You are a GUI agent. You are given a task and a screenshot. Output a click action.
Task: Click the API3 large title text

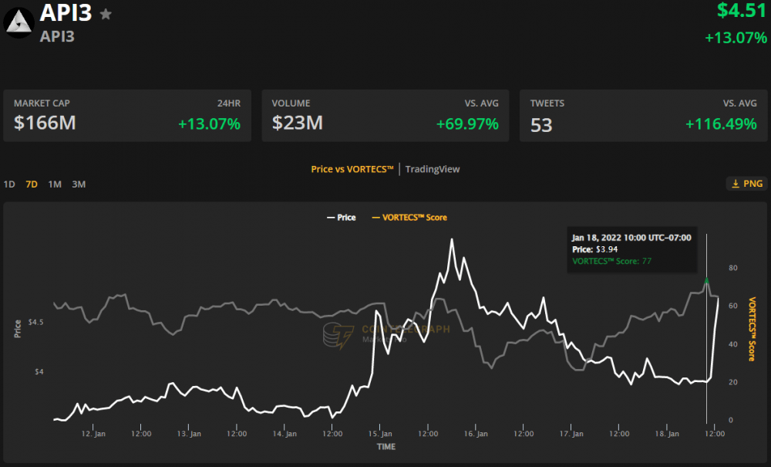point(66,13)
